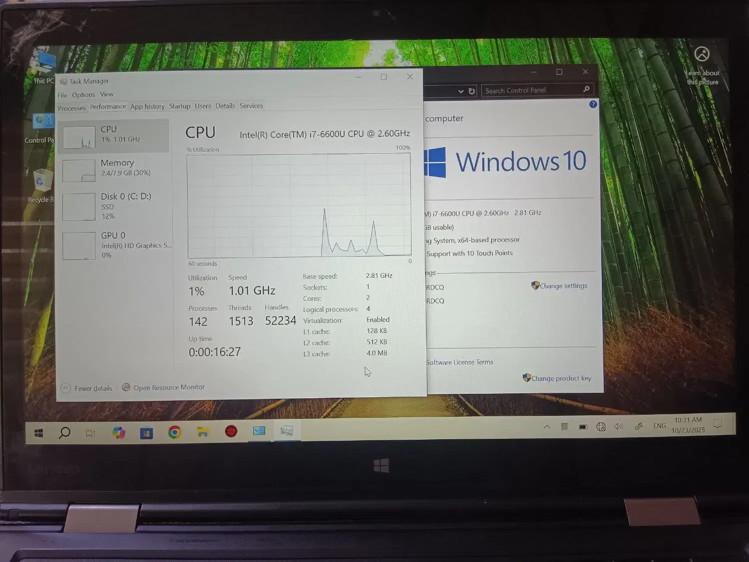The width and height of the screenshot is (749, 562).
Task: Open the notification center icon
Action: (x=718, y=424)
